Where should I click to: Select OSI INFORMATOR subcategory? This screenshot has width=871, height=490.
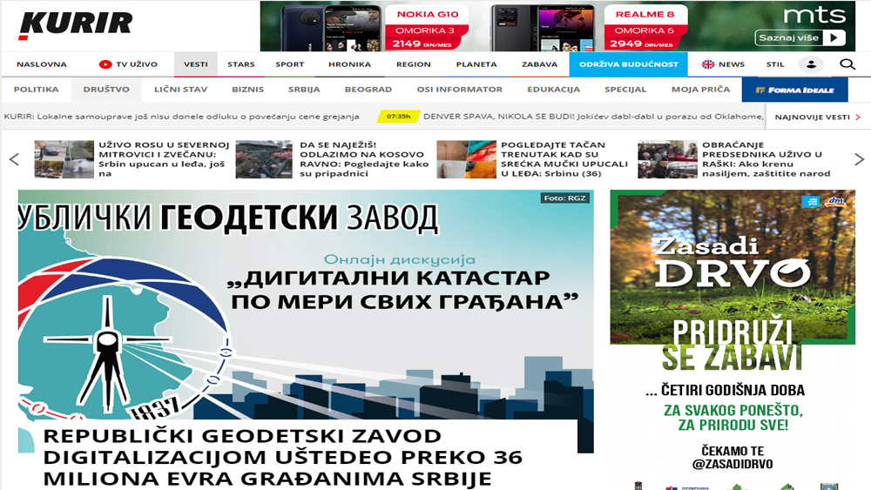pyautogui.click(x=459, y=90)
